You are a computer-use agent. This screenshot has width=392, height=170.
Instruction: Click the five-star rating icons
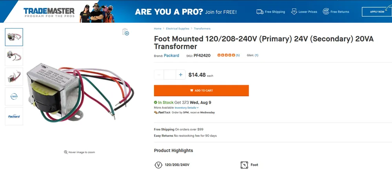pos(226,55)
